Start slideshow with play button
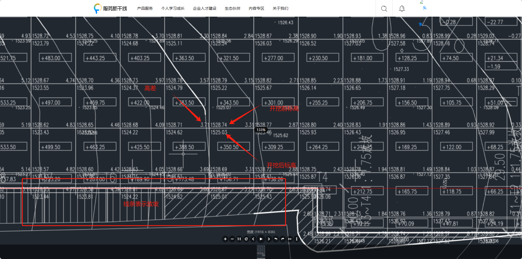 click(261, 239)
